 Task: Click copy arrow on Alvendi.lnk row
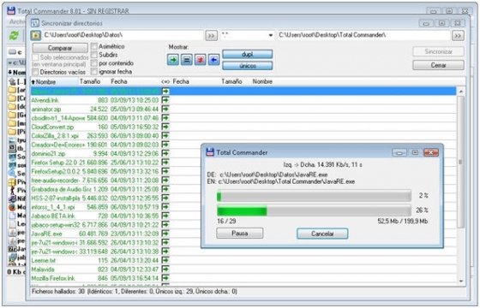[165, 100]
